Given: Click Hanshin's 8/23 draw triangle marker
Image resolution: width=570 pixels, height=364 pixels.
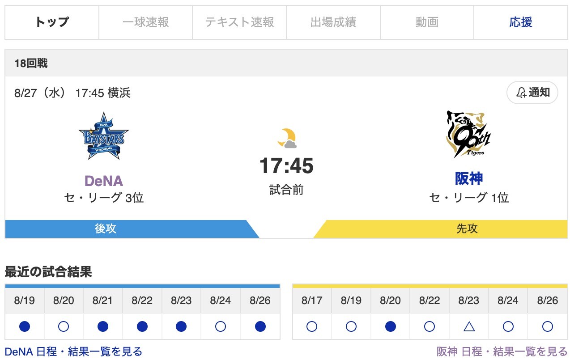Looking at the screenshot, I should pyautogui.click(x=469, y=327).
